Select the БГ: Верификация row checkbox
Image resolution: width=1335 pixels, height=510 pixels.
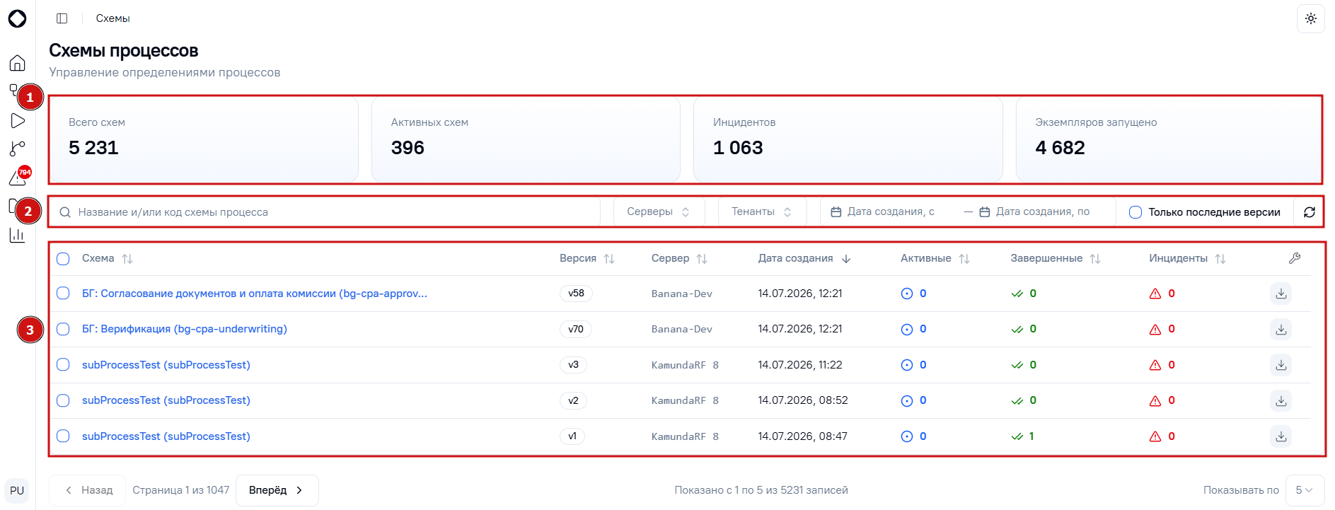coord(63,330)
